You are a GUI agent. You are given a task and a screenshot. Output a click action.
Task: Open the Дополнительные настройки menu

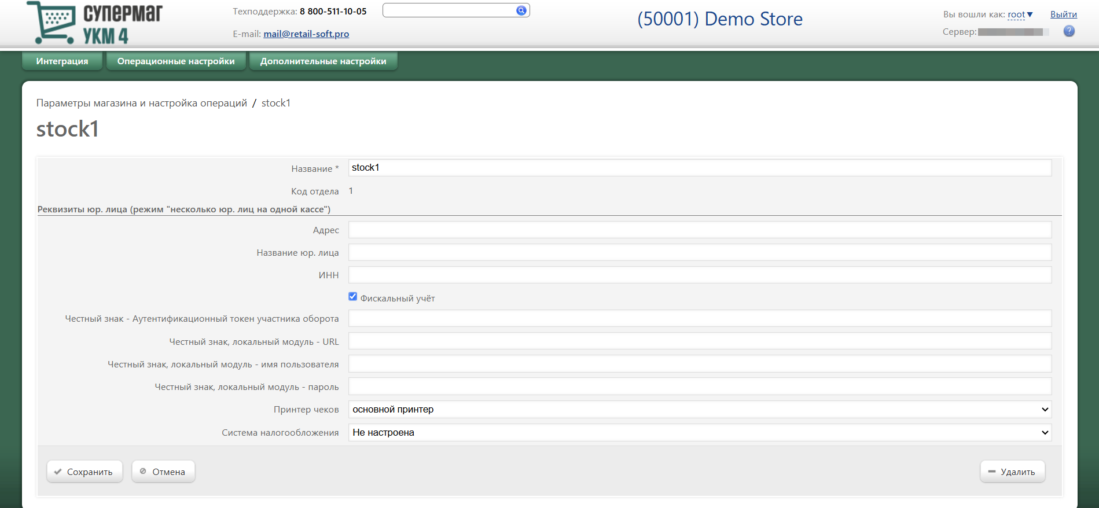323,61
